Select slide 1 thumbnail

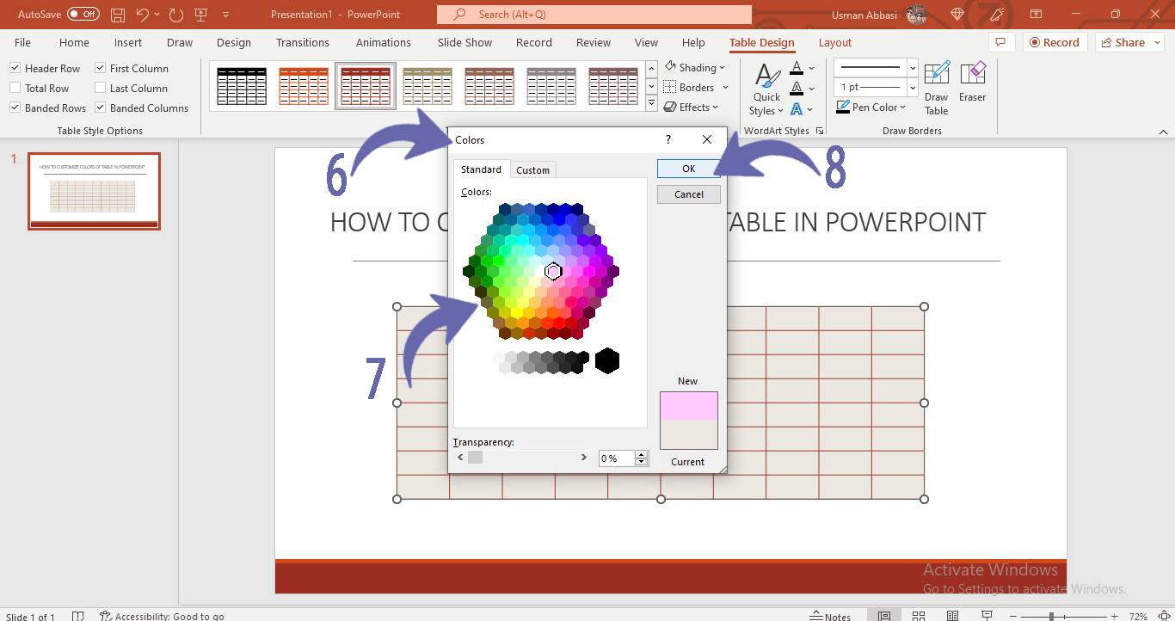[95, 191]
